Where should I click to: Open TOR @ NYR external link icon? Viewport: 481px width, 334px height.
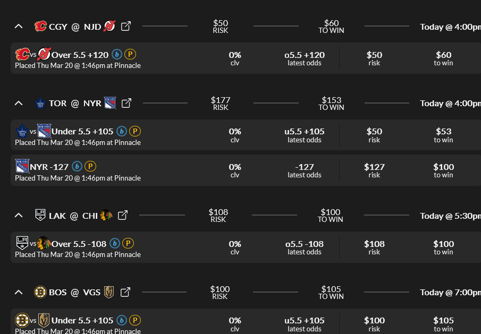pyautogui.click(x=126, y=103)
